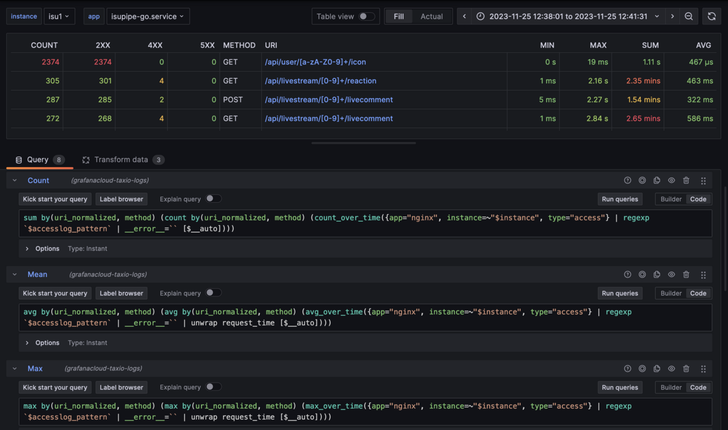728x430 pixels.
Task: Enable the Table view switch
Action: coord(366,16)
